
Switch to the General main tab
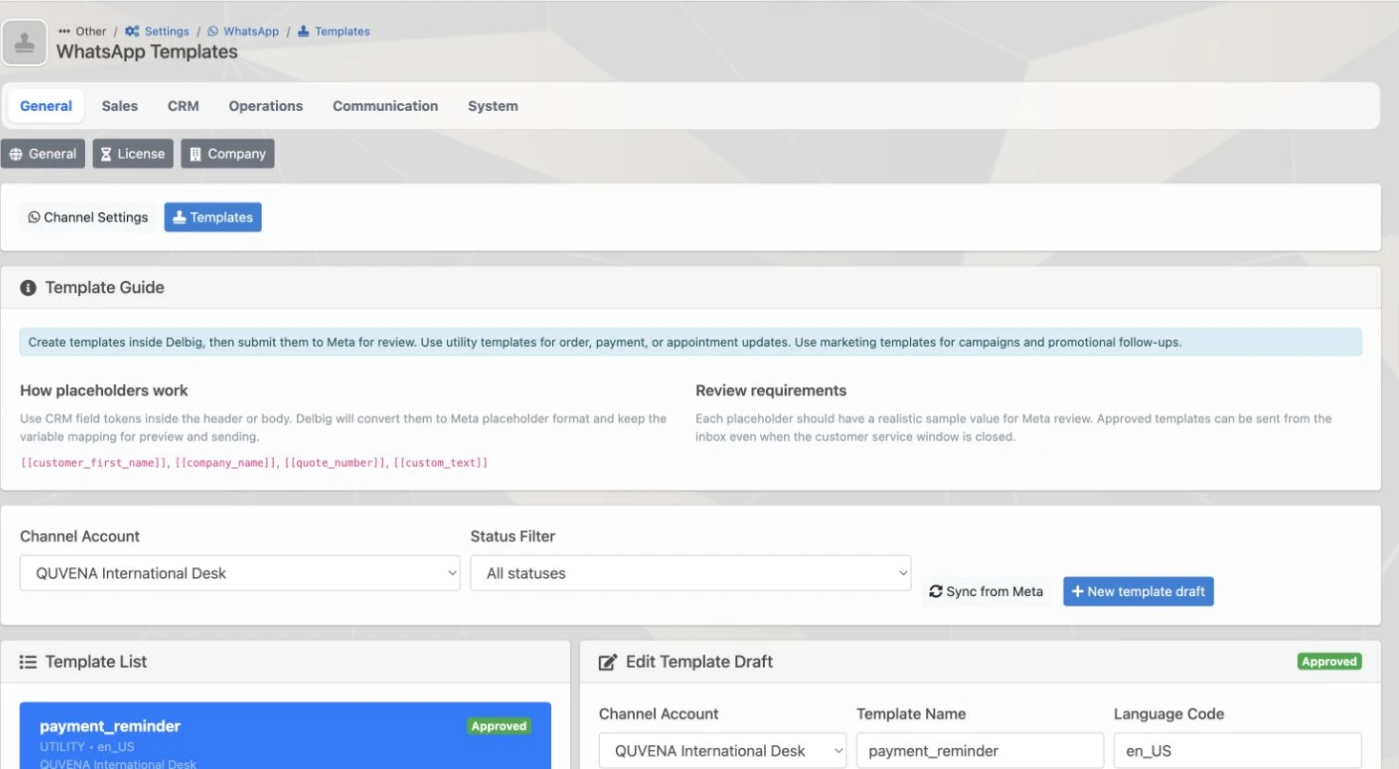[46, 106]
